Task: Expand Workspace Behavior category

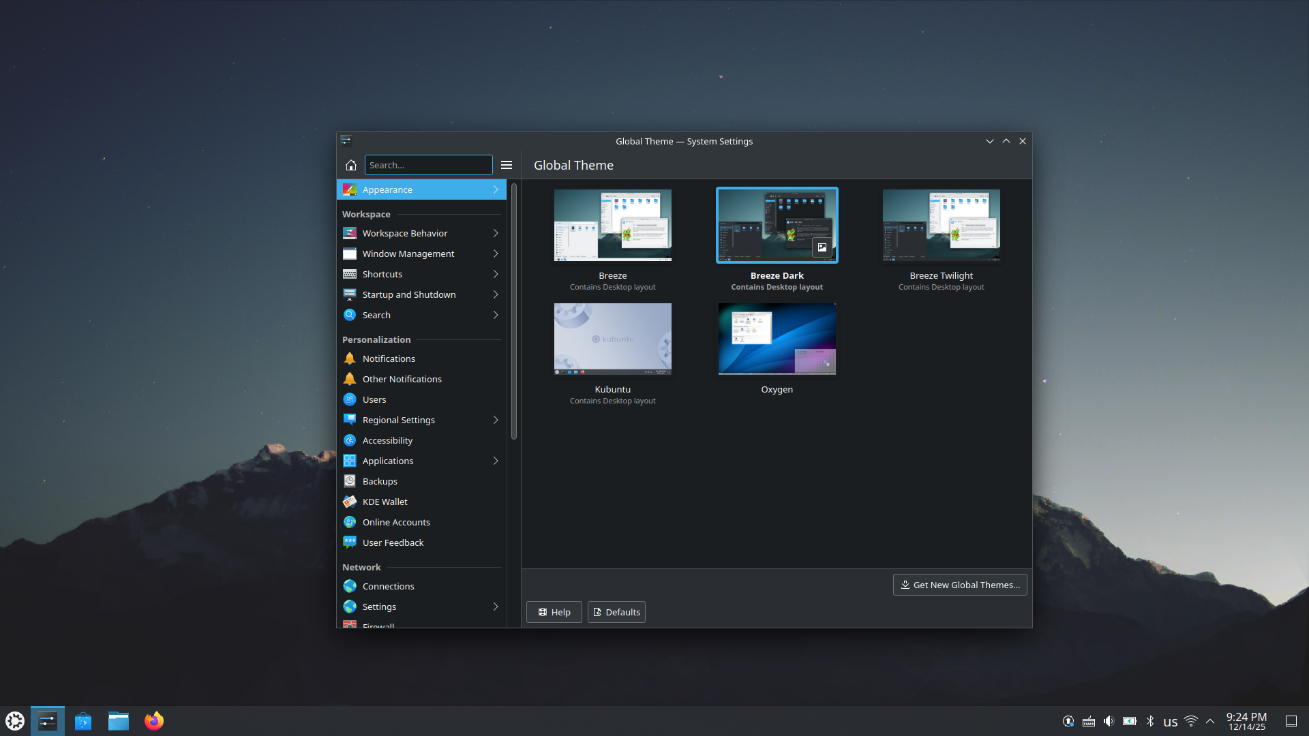Action: pos(495,233)
